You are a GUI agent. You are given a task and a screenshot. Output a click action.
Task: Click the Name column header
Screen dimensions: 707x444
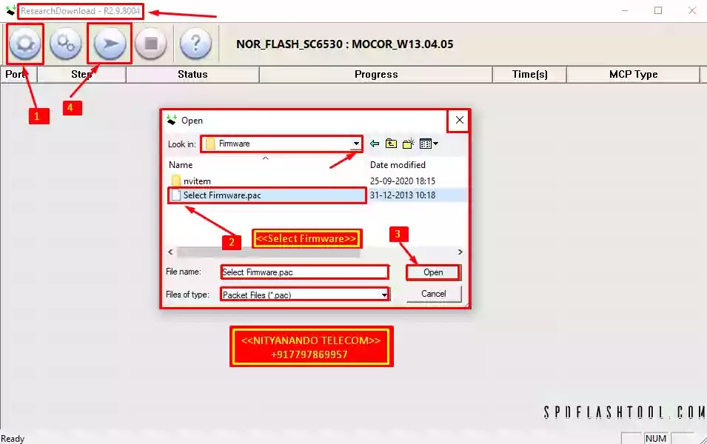[x=181, y=165]
